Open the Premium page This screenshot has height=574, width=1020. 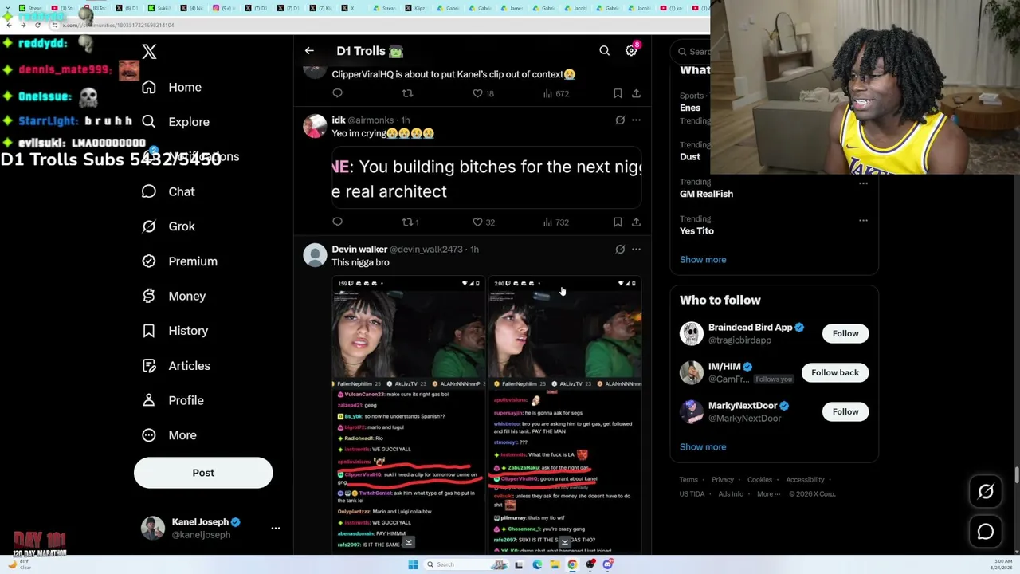click(179, 261)
